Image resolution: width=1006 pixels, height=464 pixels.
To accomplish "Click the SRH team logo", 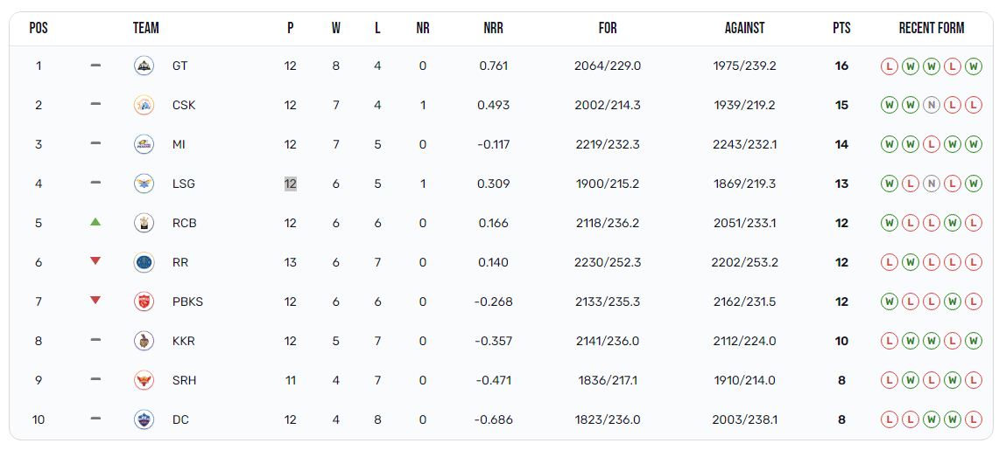I will pyautogui.click(x=144, y=380).
